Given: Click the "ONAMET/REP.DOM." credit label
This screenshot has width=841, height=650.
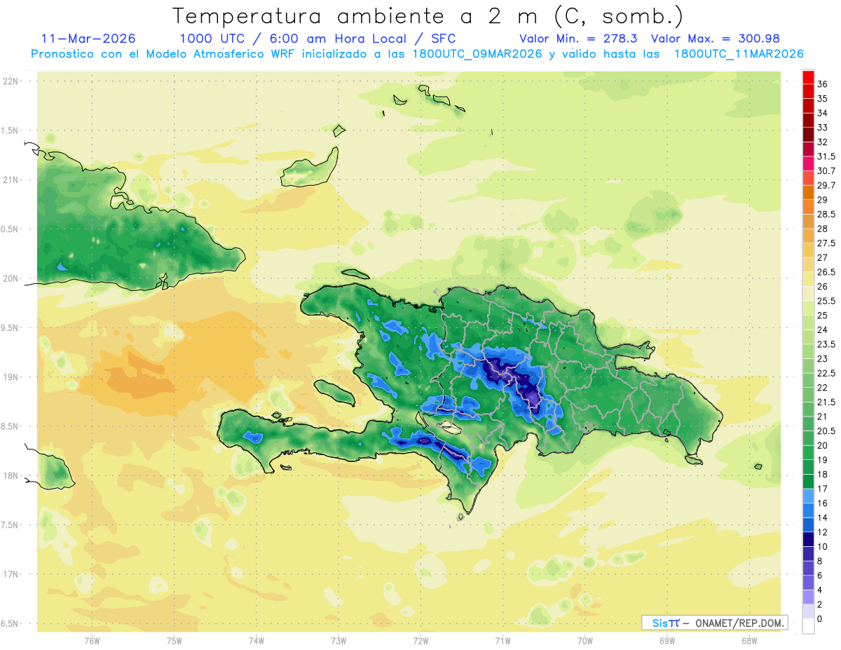Looking at the screenshot, I should point(739,623).
